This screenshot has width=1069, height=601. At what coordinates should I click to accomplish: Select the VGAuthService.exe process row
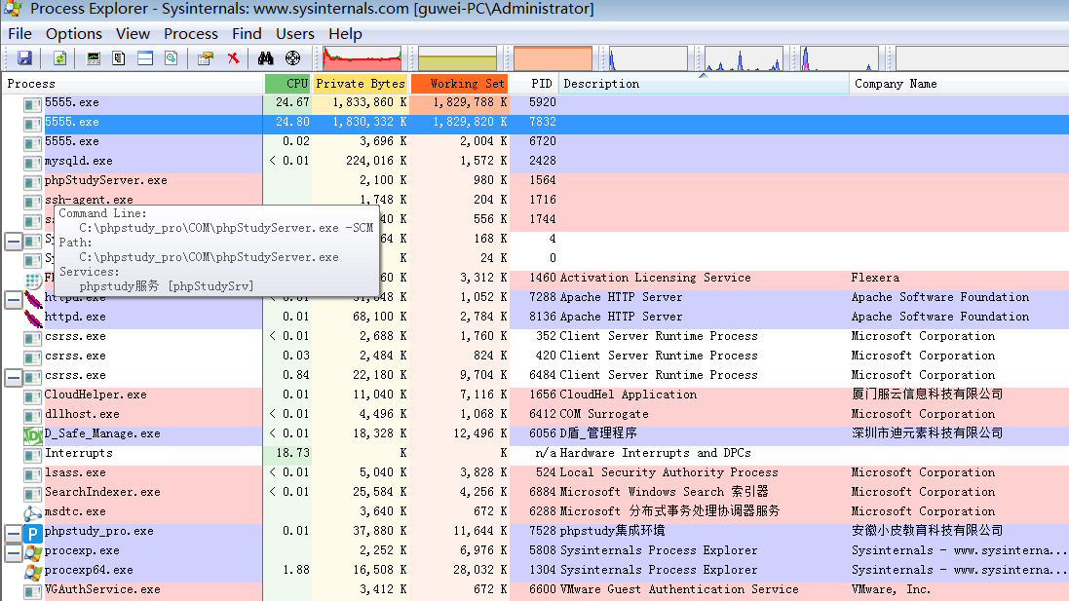pyautogui.click(x=534, y=590)
